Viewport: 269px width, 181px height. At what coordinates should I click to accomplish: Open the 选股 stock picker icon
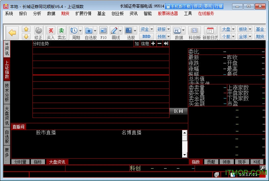[129, 31]
